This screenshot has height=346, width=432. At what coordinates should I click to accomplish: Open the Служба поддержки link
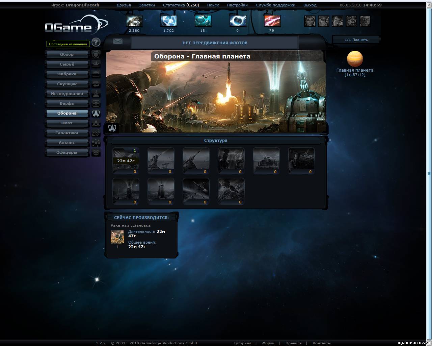click(275, 5)
